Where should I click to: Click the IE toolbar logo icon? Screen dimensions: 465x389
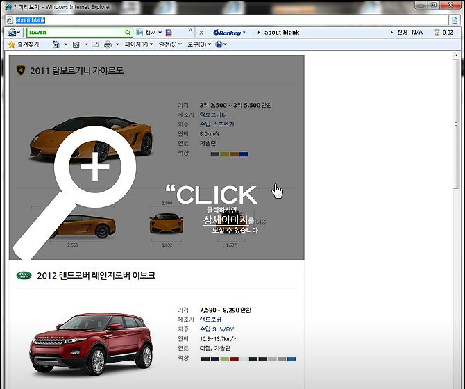coord(12,33)
